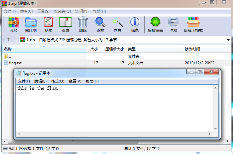Click the parent folder icon row
The width and height of the screenshot is (233, 154).
pyautogui.click(x=6, y=56)
